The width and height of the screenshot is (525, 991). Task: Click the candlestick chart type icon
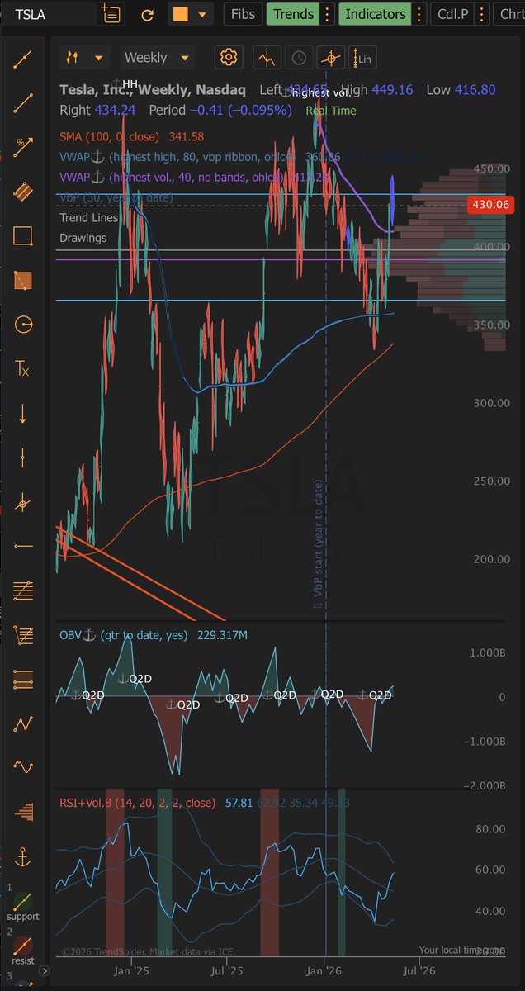(x=73, y=58)
